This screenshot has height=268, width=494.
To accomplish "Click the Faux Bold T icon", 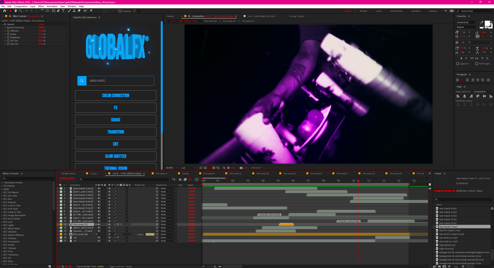I will tap(461, 58).
